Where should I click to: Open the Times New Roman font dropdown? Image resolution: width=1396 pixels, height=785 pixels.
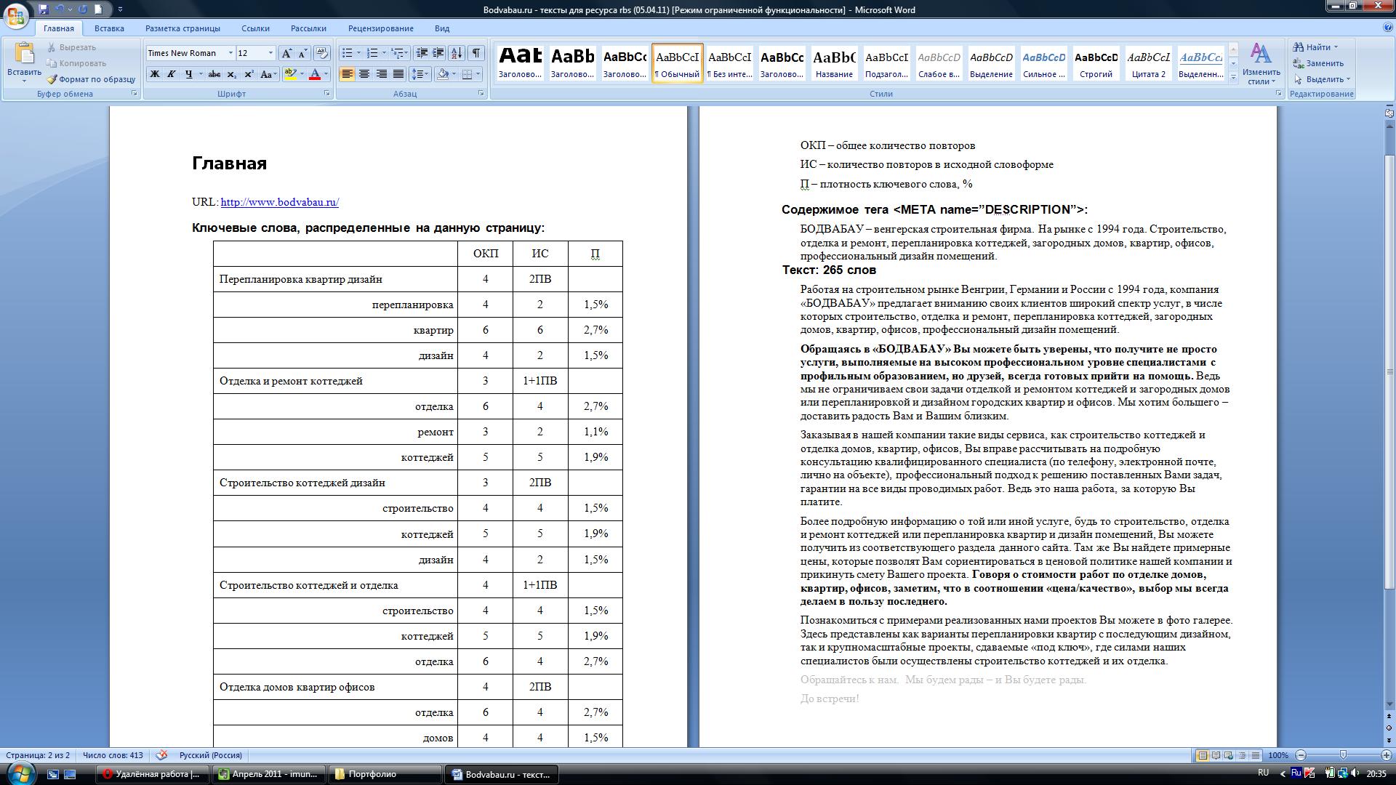(230, 53)
